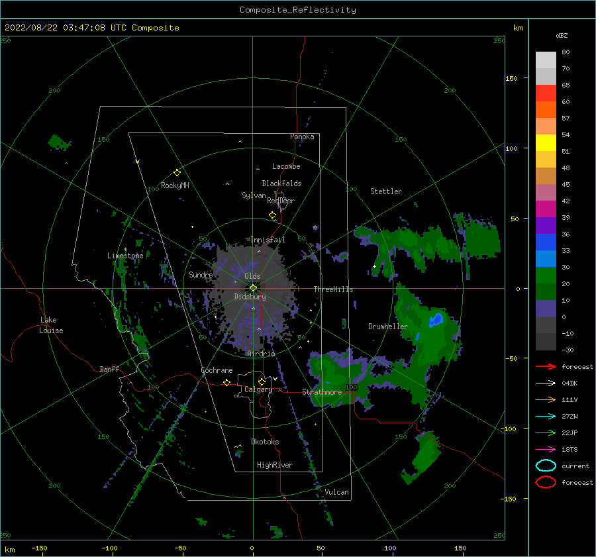Image resolution: width=596 pixels, height=557 pixels.
Task: Click the white asterisk marker above Limestone
Action: [x=125, y=250]
